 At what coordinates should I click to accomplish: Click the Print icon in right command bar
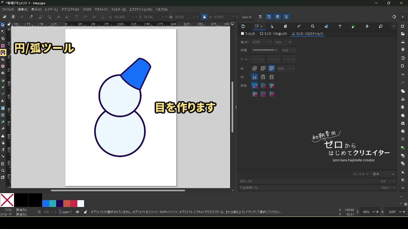[403, 49]
